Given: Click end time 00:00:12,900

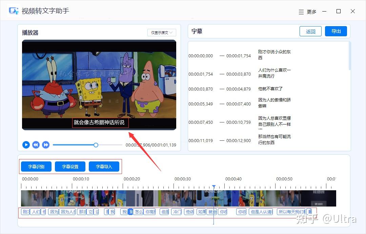Looking at the screenshot, I should 239,141.
